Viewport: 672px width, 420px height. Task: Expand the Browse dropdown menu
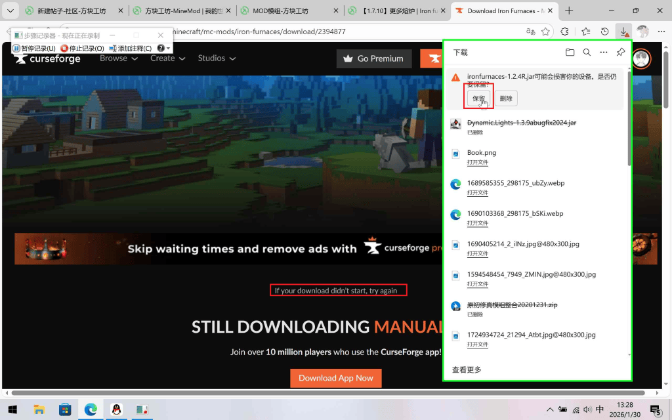click(x=119, y=58)
